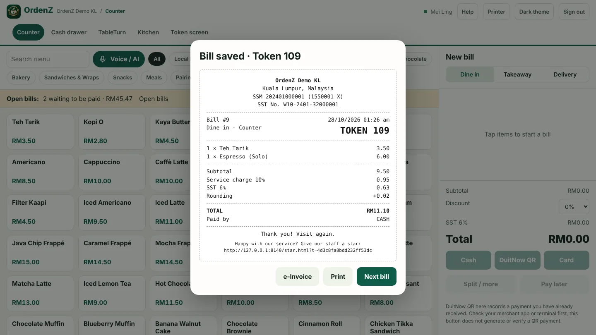Add Teh Tarik to the bill
Viewport: 596px width, 335px height.
[x=40, y=132]
